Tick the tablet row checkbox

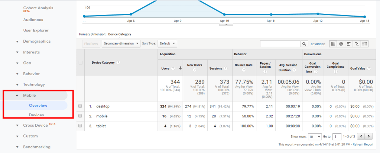[x=80, y=126]
